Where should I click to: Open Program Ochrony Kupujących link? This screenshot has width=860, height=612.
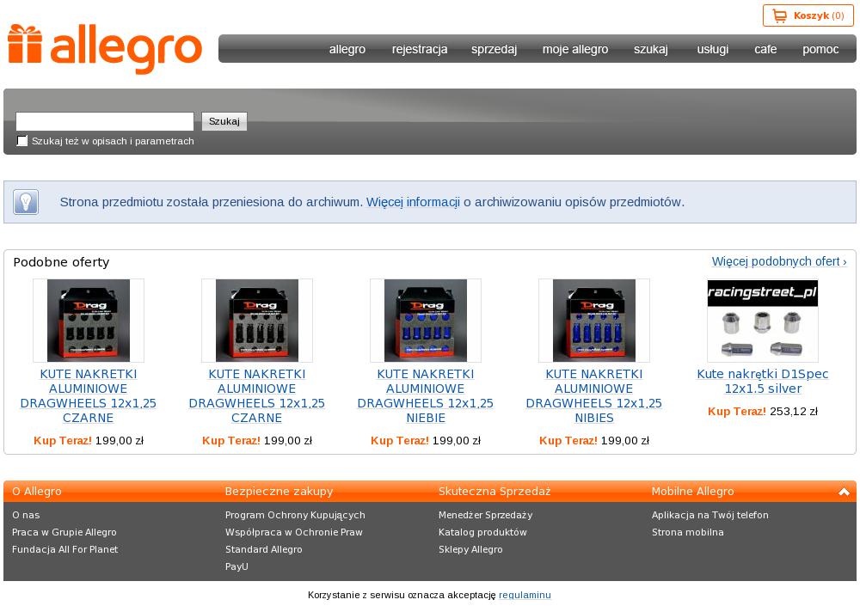(295, 515)
